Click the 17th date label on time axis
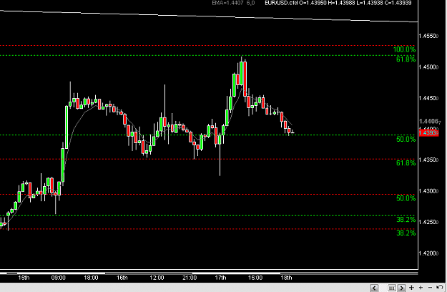Viewport: 447px width, 292px height. tap(221, 278)
